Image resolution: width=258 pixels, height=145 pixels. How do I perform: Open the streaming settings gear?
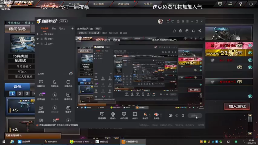pos(183,115)
